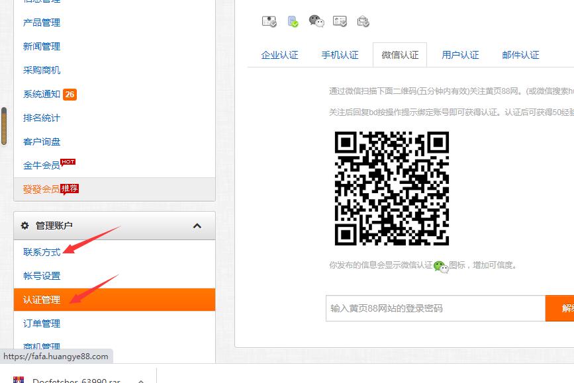Click the WeChat QR code image
Image resolution: width=574 pixels, height=383 pixels.
click(392, 189)
